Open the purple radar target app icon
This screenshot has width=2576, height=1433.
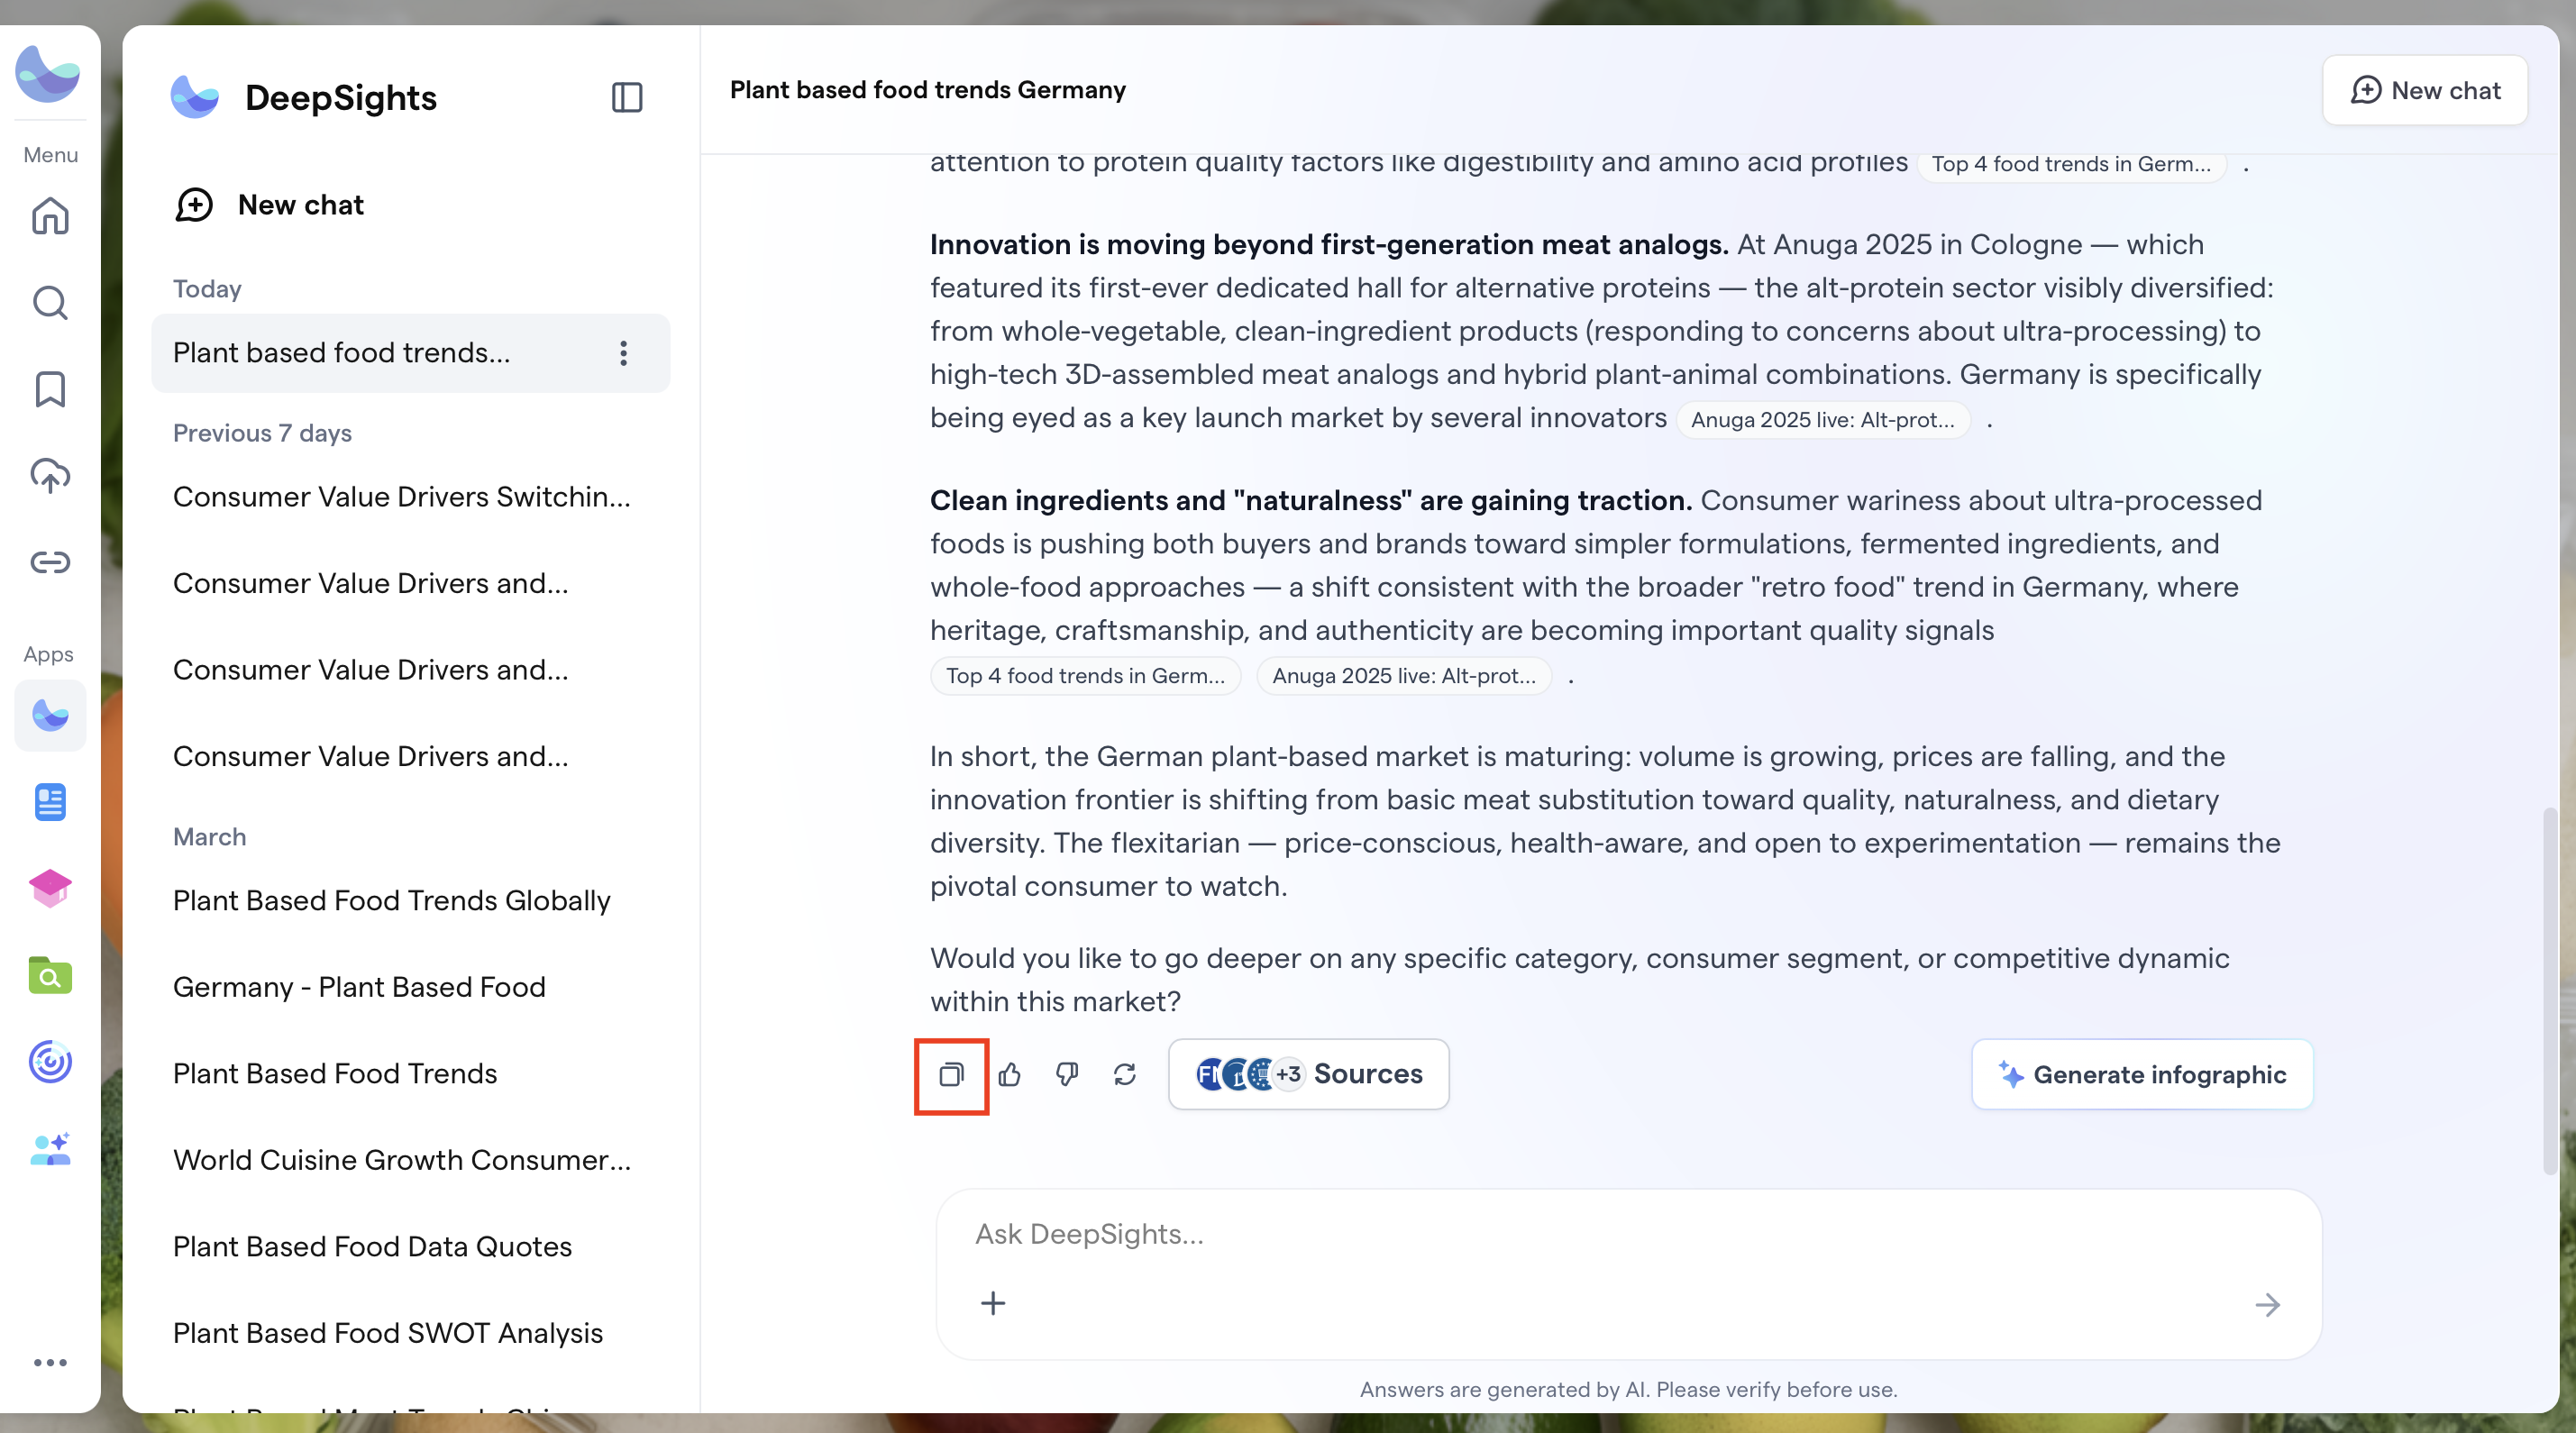coord(50,1062)
